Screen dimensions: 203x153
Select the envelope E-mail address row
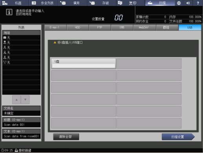(21, 37)
